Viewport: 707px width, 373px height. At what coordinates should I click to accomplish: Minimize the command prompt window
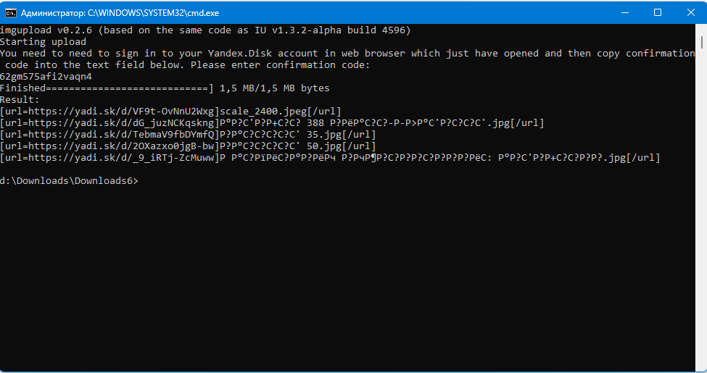[x=624, y=12]
